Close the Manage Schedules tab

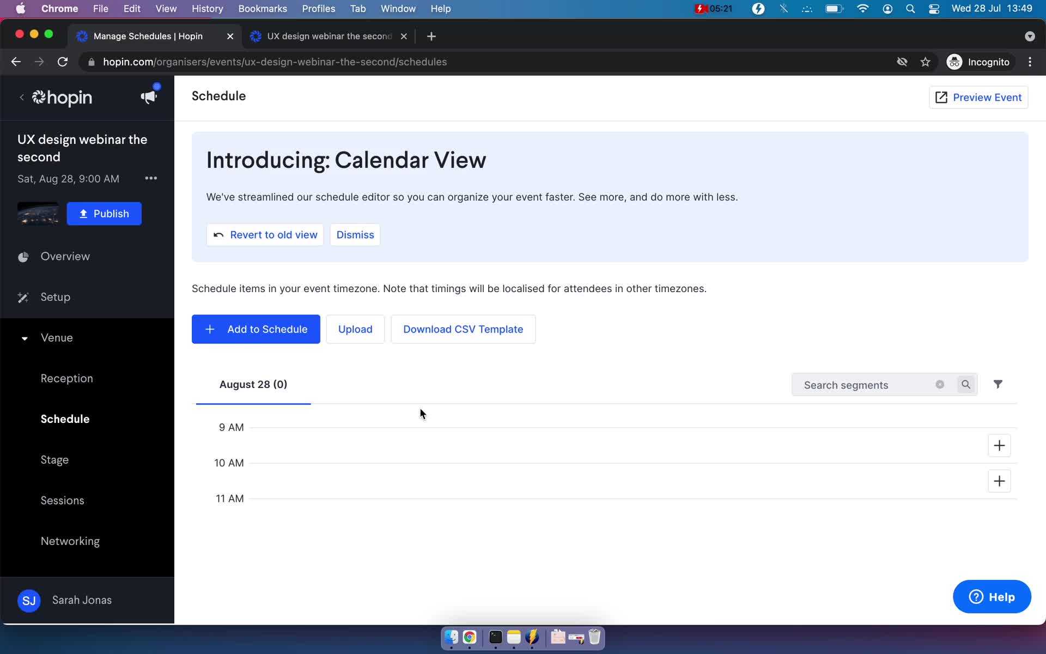pos(230,36)
